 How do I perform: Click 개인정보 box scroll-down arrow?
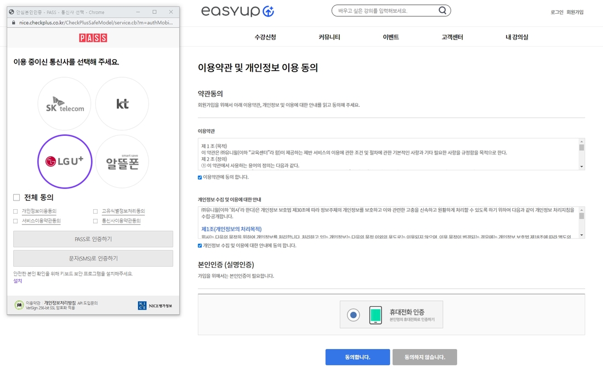point(582,235)
